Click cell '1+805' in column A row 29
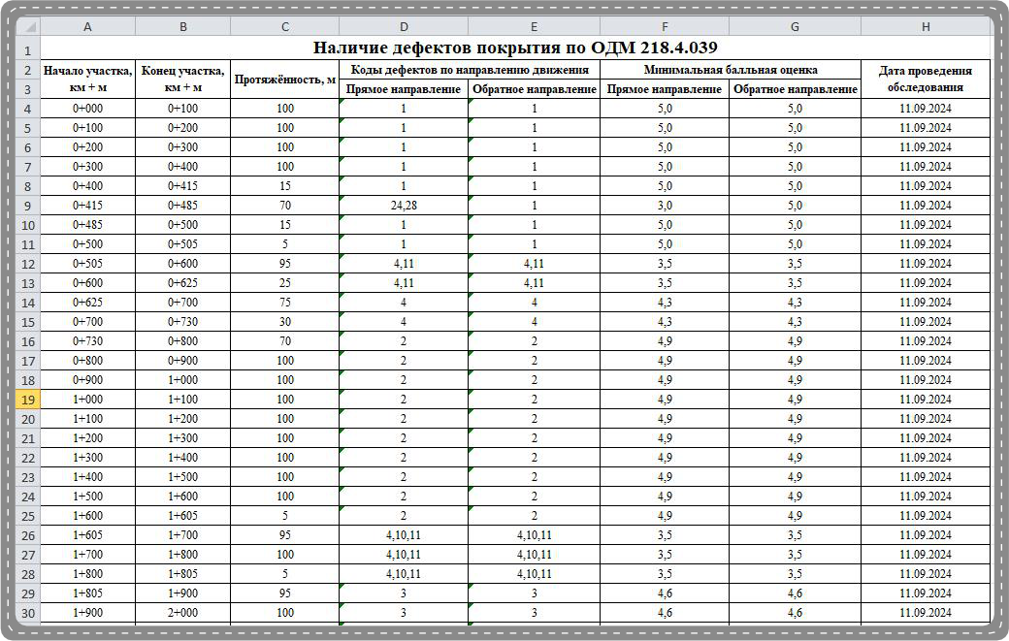Viewport: 1009px width, 641px height. (x=87, y=593)
